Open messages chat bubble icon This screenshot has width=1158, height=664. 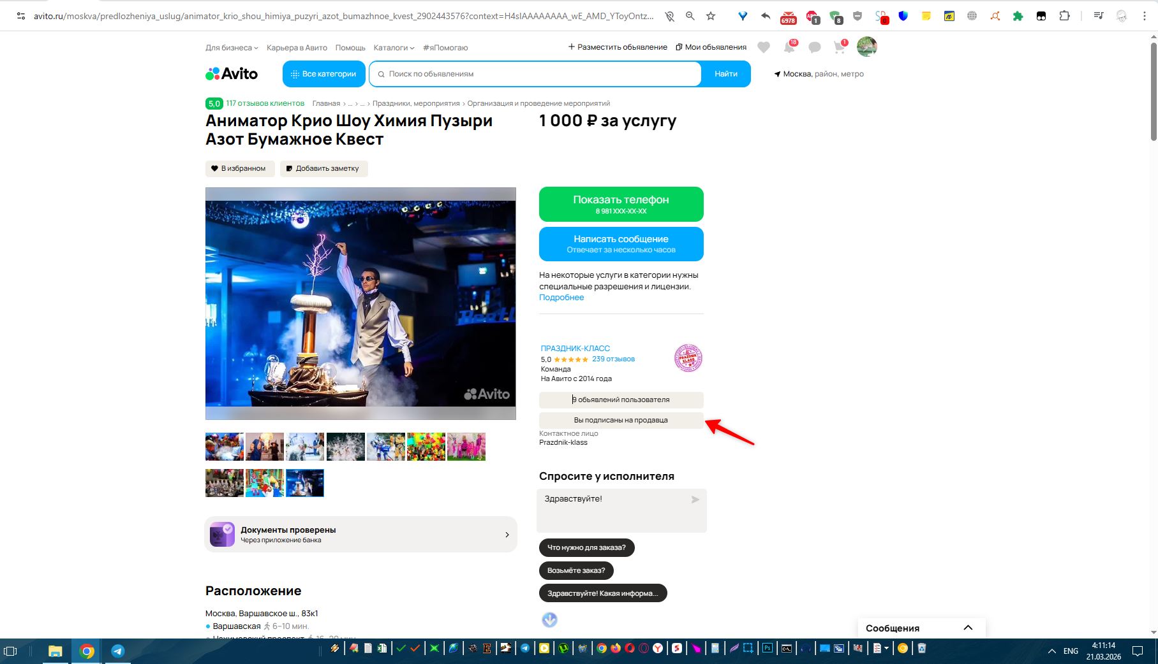click(814, 47)
